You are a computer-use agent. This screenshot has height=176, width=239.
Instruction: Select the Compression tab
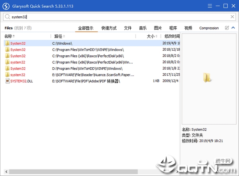point(209,28)
